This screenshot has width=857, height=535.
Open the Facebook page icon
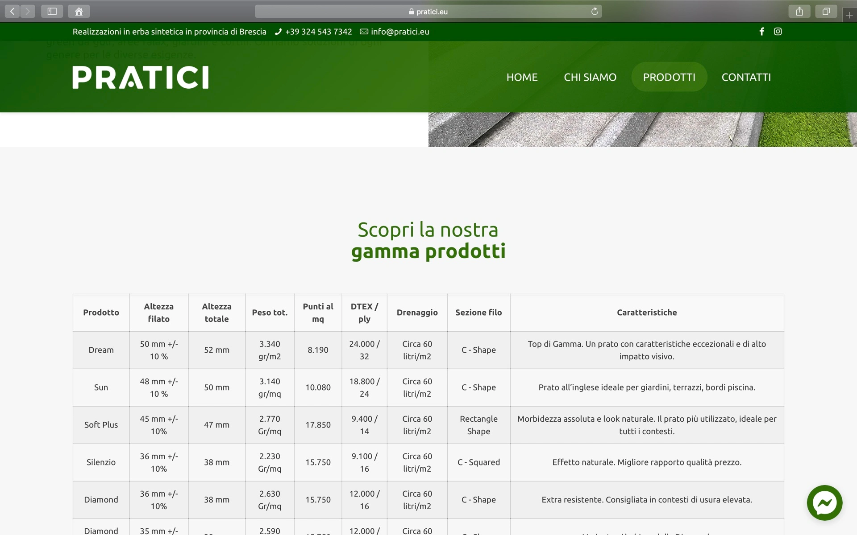762,32
